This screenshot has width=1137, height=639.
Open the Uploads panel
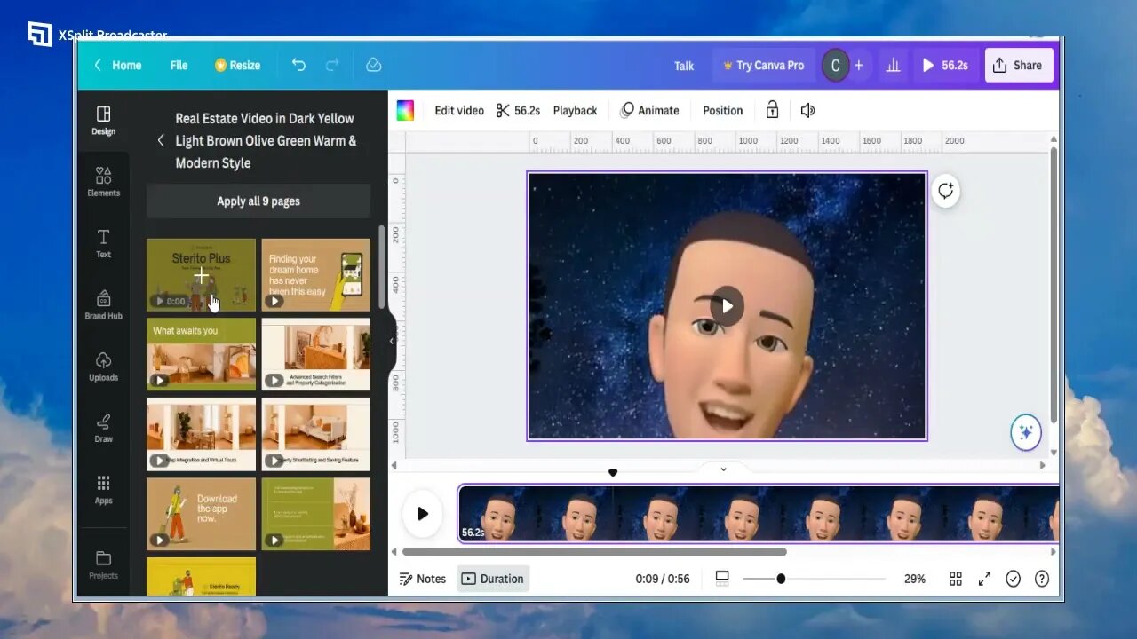pos(103,366)
